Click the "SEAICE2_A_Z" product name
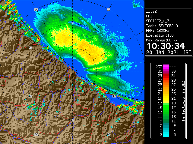This screenshot has width=193, height=144. [x=158, y=21]
